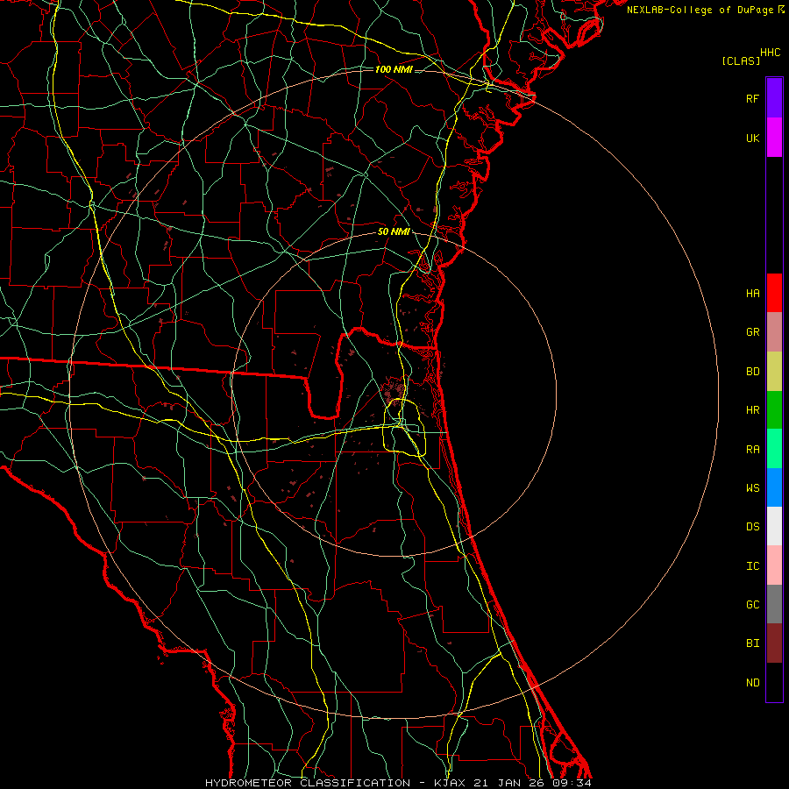Image resolution: width=789 pixels, height=789 pixels.
Task: Click the UK legend label
Action: [x=752, y=138]
